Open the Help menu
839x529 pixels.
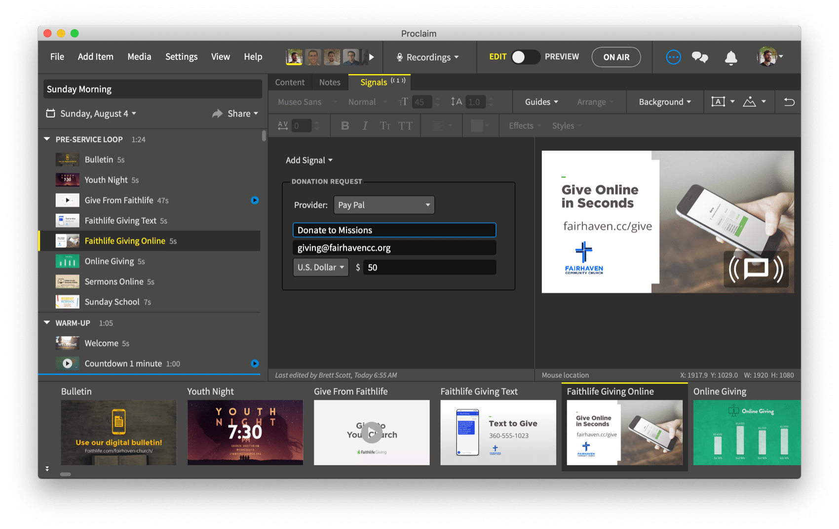coord(253,57)
